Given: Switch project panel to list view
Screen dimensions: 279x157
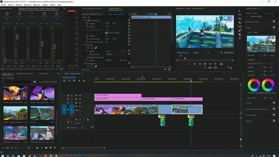Looking at the screenshot, I should (x=7, y=148).
